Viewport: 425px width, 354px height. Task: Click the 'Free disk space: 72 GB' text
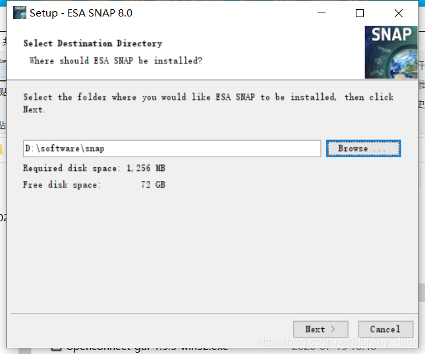pyautogui.click(x=94, y=185)
